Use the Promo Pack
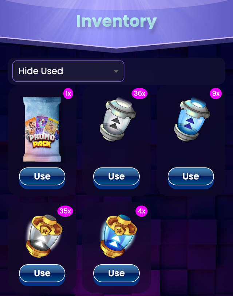 [42, 177]
